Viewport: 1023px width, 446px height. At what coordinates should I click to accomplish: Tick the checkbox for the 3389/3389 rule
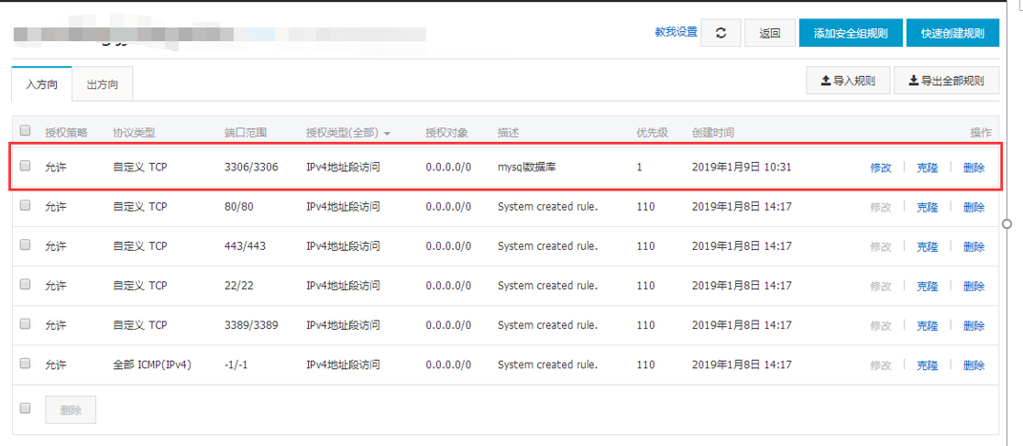coord(26,324)
